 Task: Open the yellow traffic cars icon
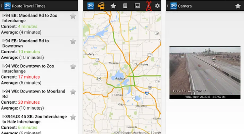(101, 6)
